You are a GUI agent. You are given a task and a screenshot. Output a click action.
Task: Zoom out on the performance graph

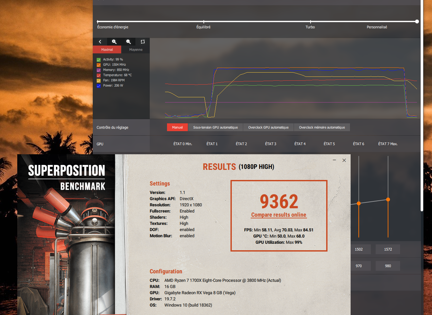pyautogui.click(x=128, y=42)
